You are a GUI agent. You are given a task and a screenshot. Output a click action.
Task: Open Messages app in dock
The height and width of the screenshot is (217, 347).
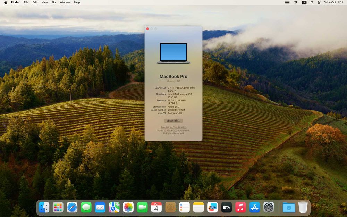coord(86,208)
